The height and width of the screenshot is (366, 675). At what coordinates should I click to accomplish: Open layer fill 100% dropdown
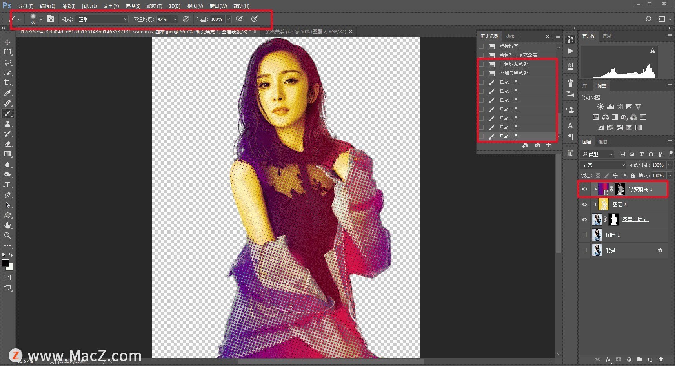670,176
